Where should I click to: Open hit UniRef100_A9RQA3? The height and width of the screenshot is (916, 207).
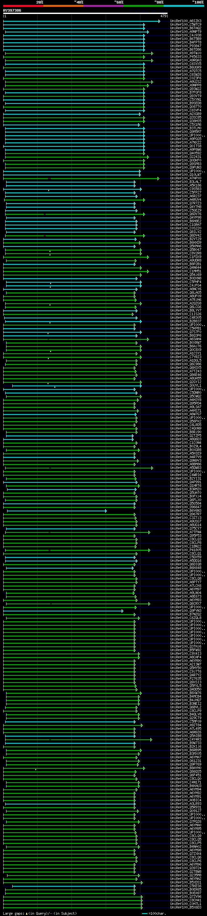tap(186, 60)
